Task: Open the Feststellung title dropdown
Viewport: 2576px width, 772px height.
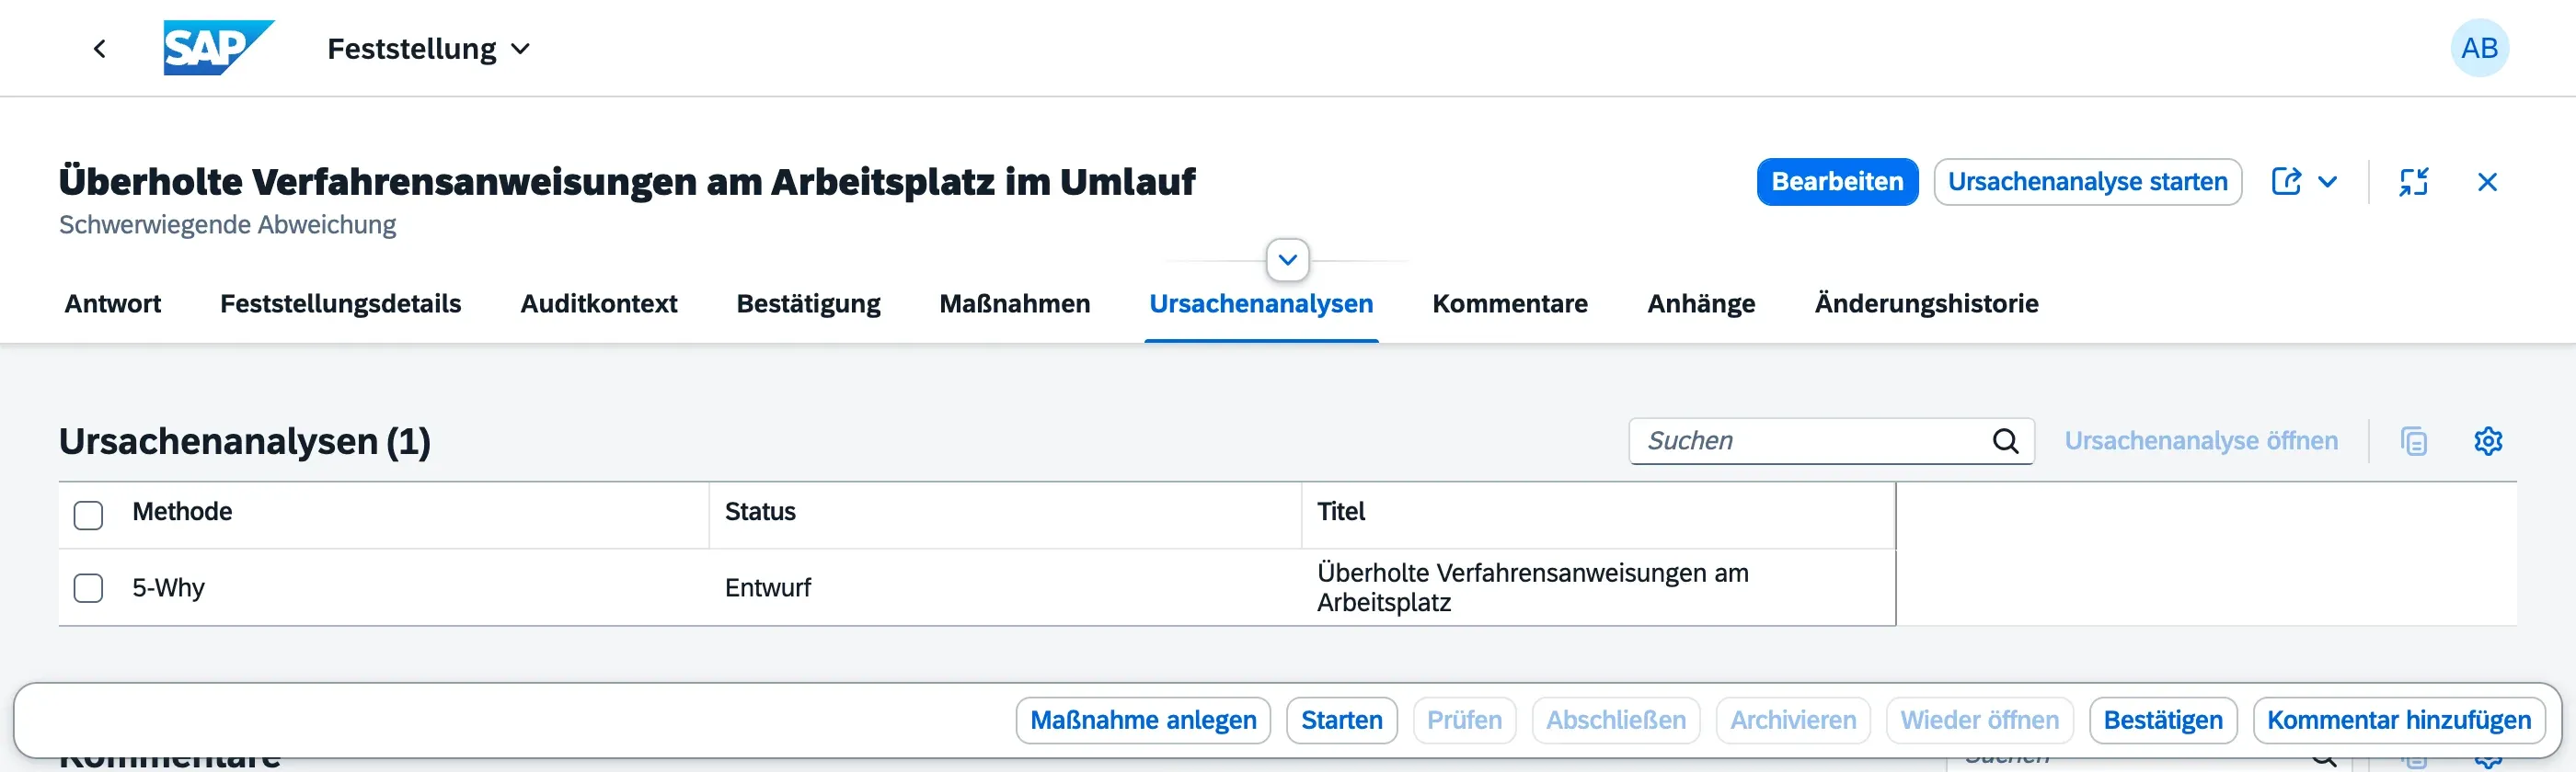Action: pyautogui.click(x=429, y=48)
